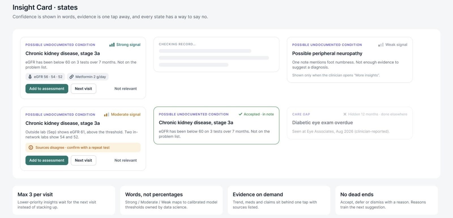Select the Possible peripheral neuropathy title
Viewport: 453px width, 218px height.
(327, 54)
